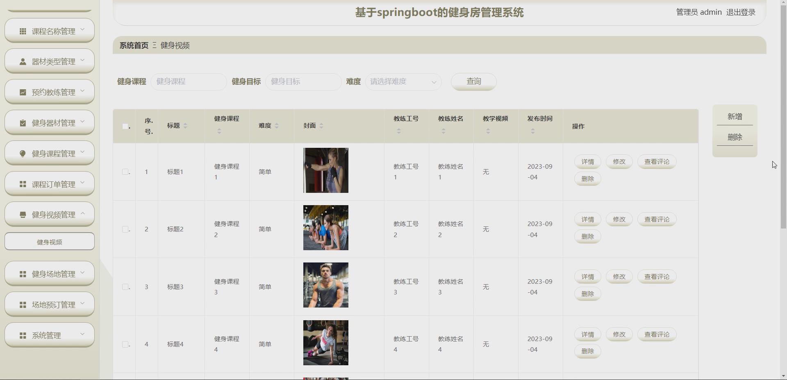The height and width of the screenshot is (380, 787).
Task: Sort table by 难度 column arrows
Action: (x=277, y=126)
